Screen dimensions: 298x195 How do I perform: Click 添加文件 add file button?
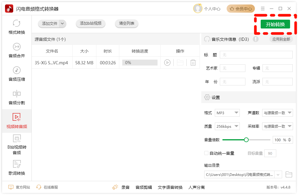pos(49,23)
